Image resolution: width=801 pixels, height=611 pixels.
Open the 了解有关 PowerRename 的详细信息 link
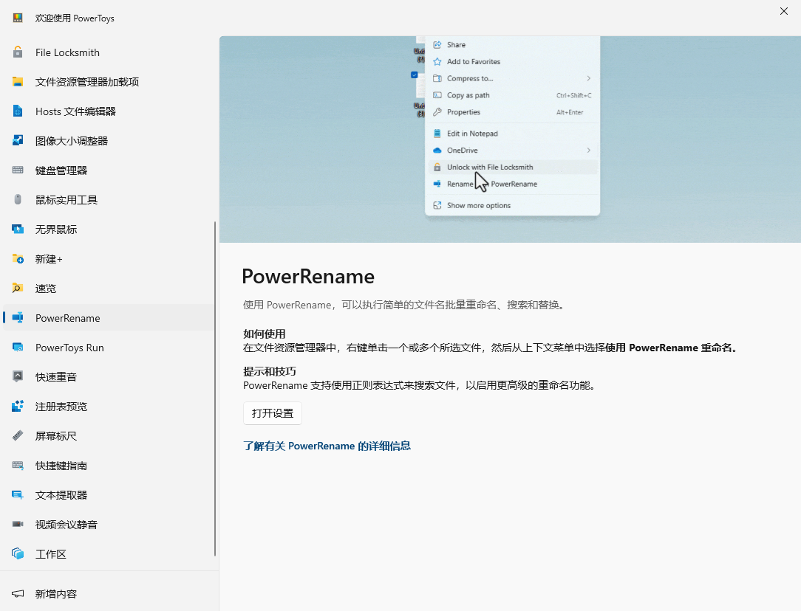(x=327, y=446)
